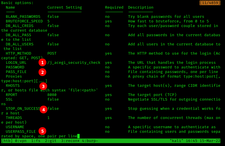Click red numbered marker 2
This screenshot has height=146, width=225.
point(42,72)
